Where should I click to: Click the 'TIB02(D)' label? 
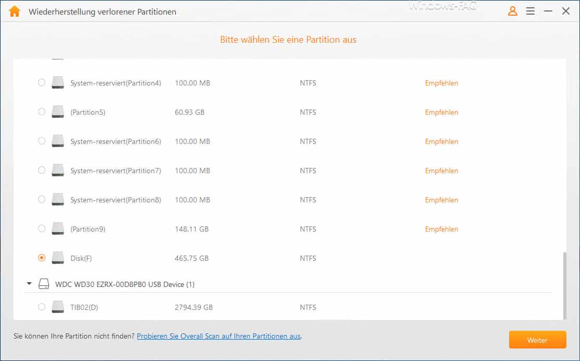[x=84, y=307]
